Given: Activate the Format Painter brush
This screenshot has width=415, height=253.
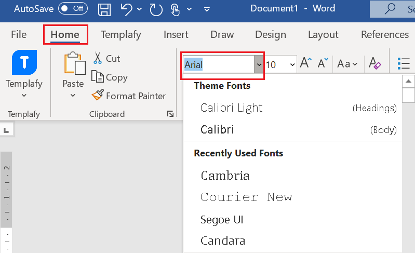Looking at the screenshot, I should tap(129, 96).
